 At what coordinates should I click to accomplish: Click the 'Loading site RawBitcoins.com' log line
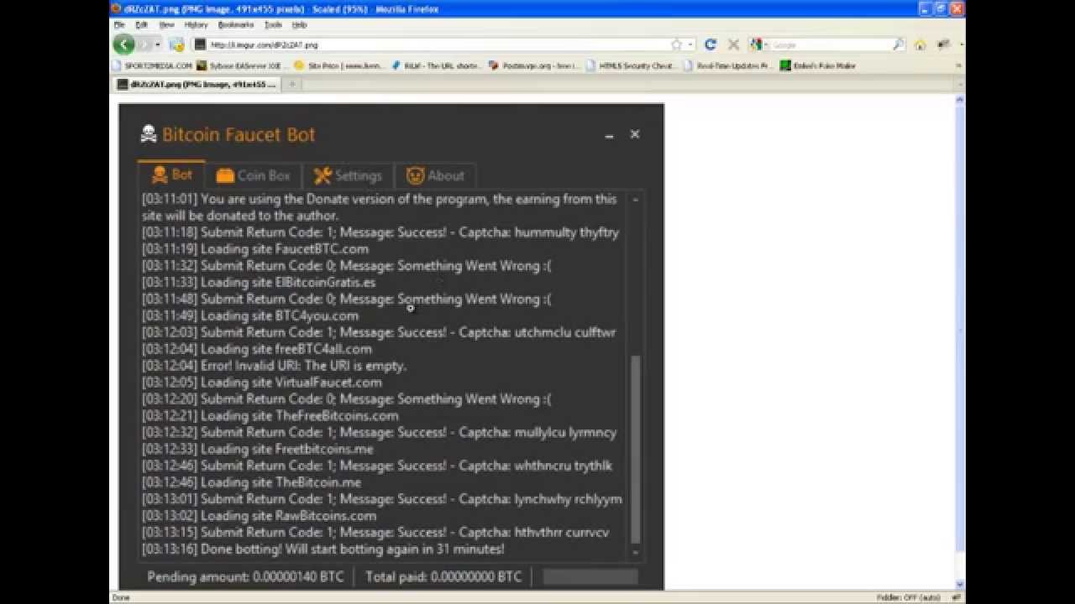click(x=259, y=516)
